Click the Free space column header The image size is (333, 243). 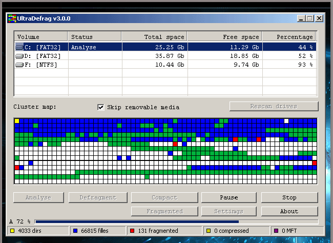click(225, 36)
